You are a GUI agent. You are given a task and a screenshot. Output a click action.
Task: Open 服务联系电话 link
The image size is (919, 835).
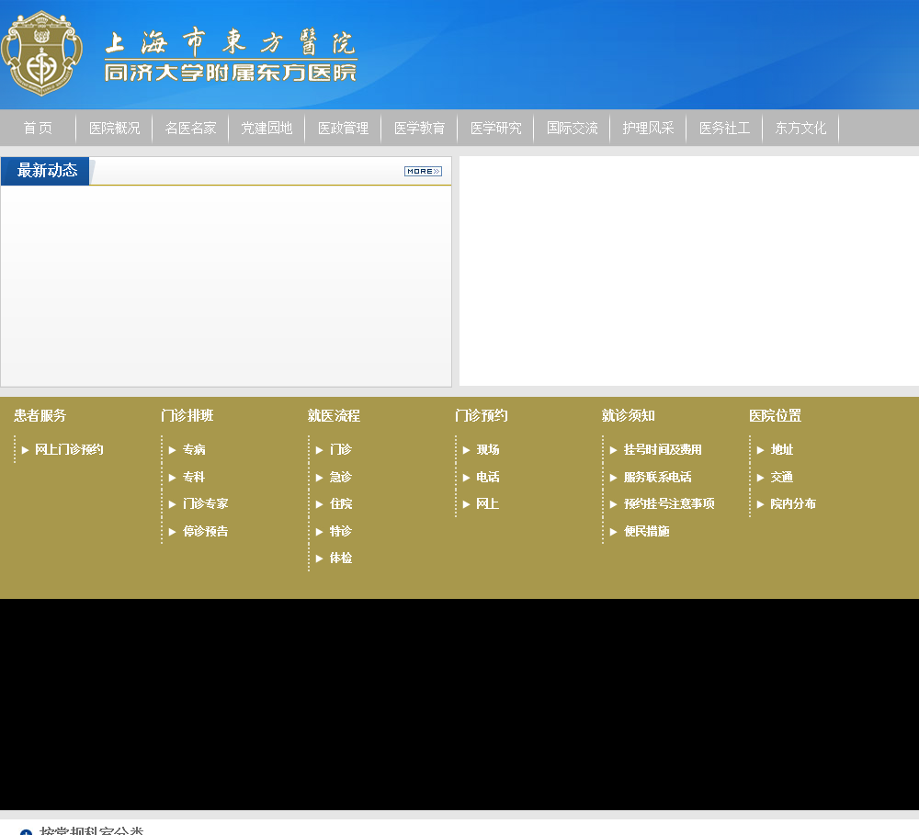tap(658, 477)
